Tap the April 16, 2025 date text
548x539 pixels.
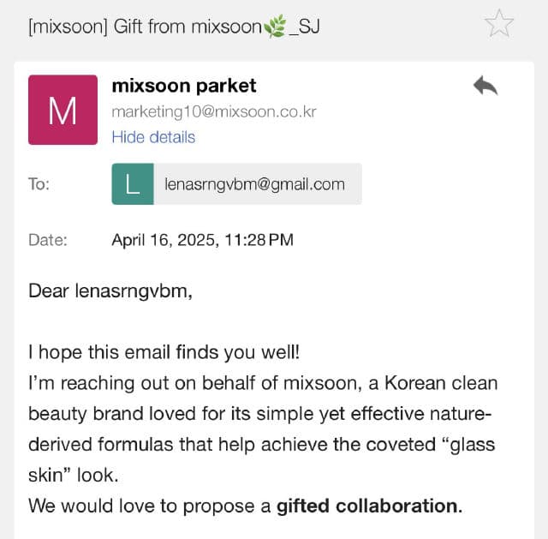202,240
